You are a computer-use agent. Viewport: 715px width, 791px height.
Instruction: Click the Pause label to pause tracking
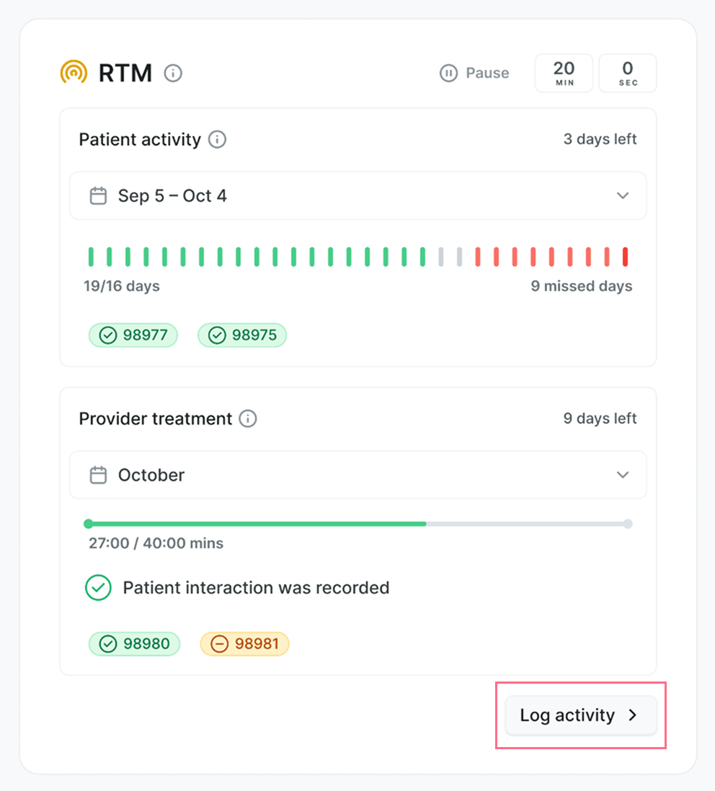(488, 73)
